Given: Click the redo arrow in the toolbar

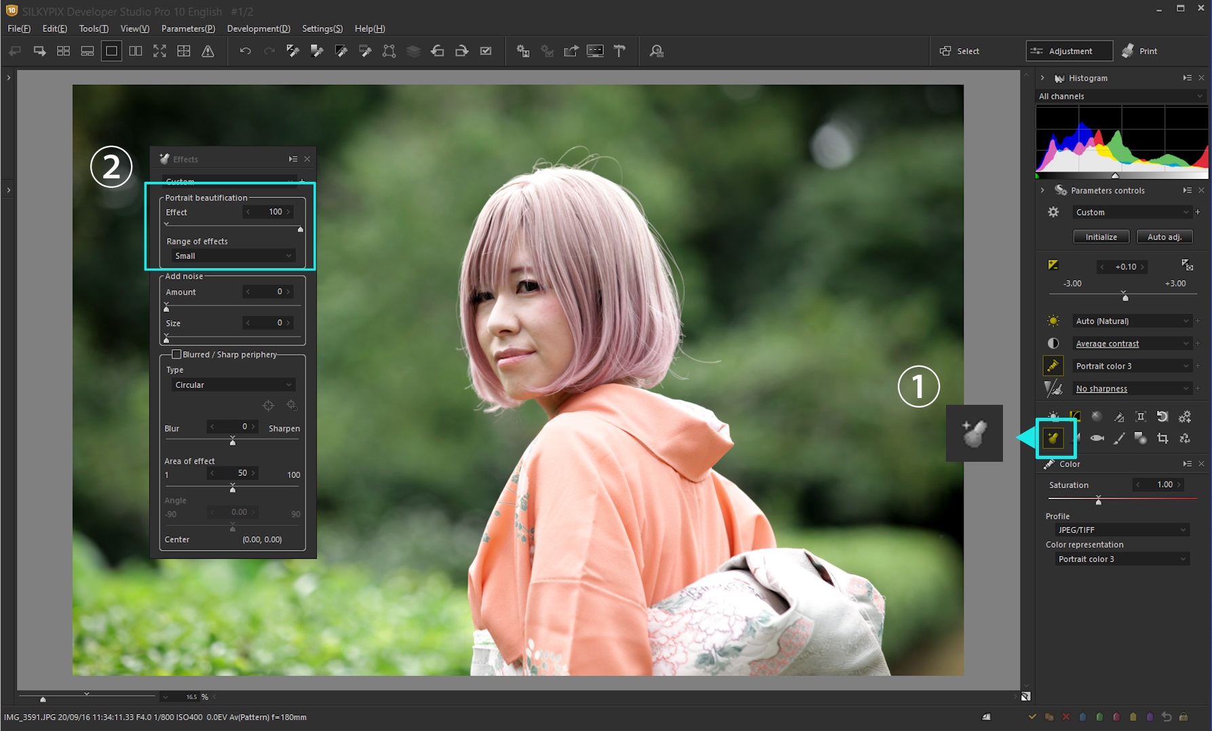Looking at the screenshot, I should pyautogui.click(x=269, y=51).
